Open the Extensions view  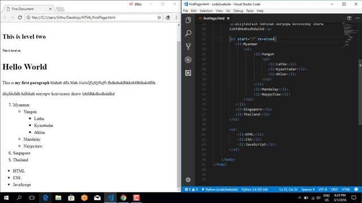coord(188,73)
